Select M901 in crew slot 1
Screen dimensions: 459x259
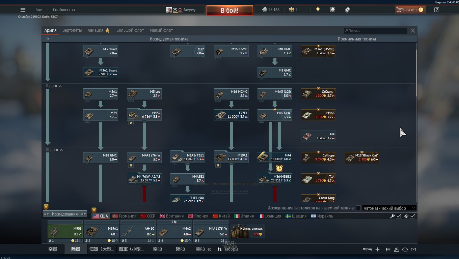pyautogui.click(x=65, y=232)
